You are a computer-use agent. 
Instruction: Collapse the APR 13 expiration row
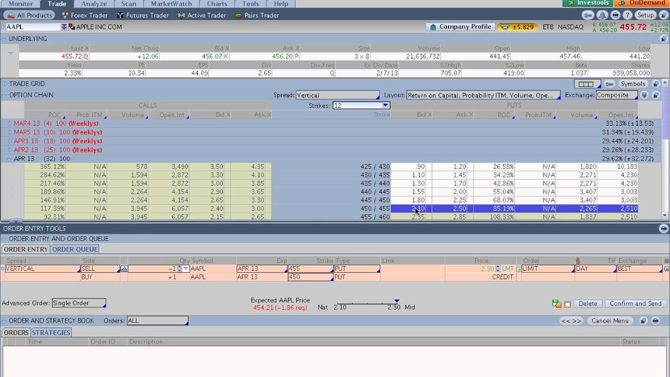pyautogui.click(x=9, y=159)
